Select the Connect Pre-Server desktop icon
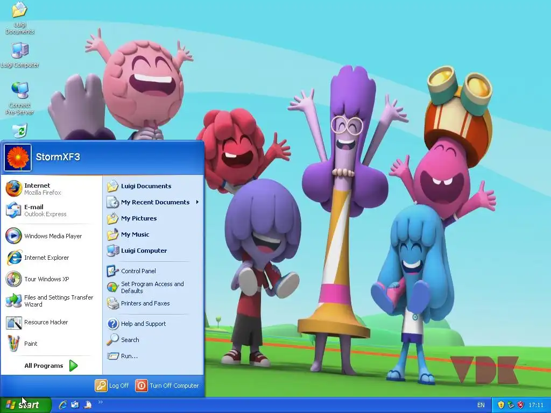Viewport: 551px width, 413px height. pos(20,98)
